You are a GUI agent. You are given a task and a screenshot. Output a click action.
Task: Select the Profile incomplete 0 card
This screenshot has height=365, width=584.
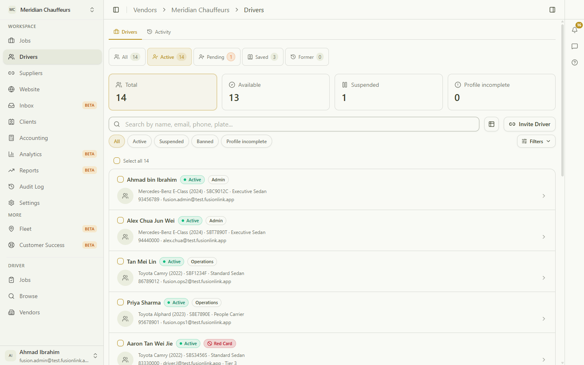pos(502,92)
